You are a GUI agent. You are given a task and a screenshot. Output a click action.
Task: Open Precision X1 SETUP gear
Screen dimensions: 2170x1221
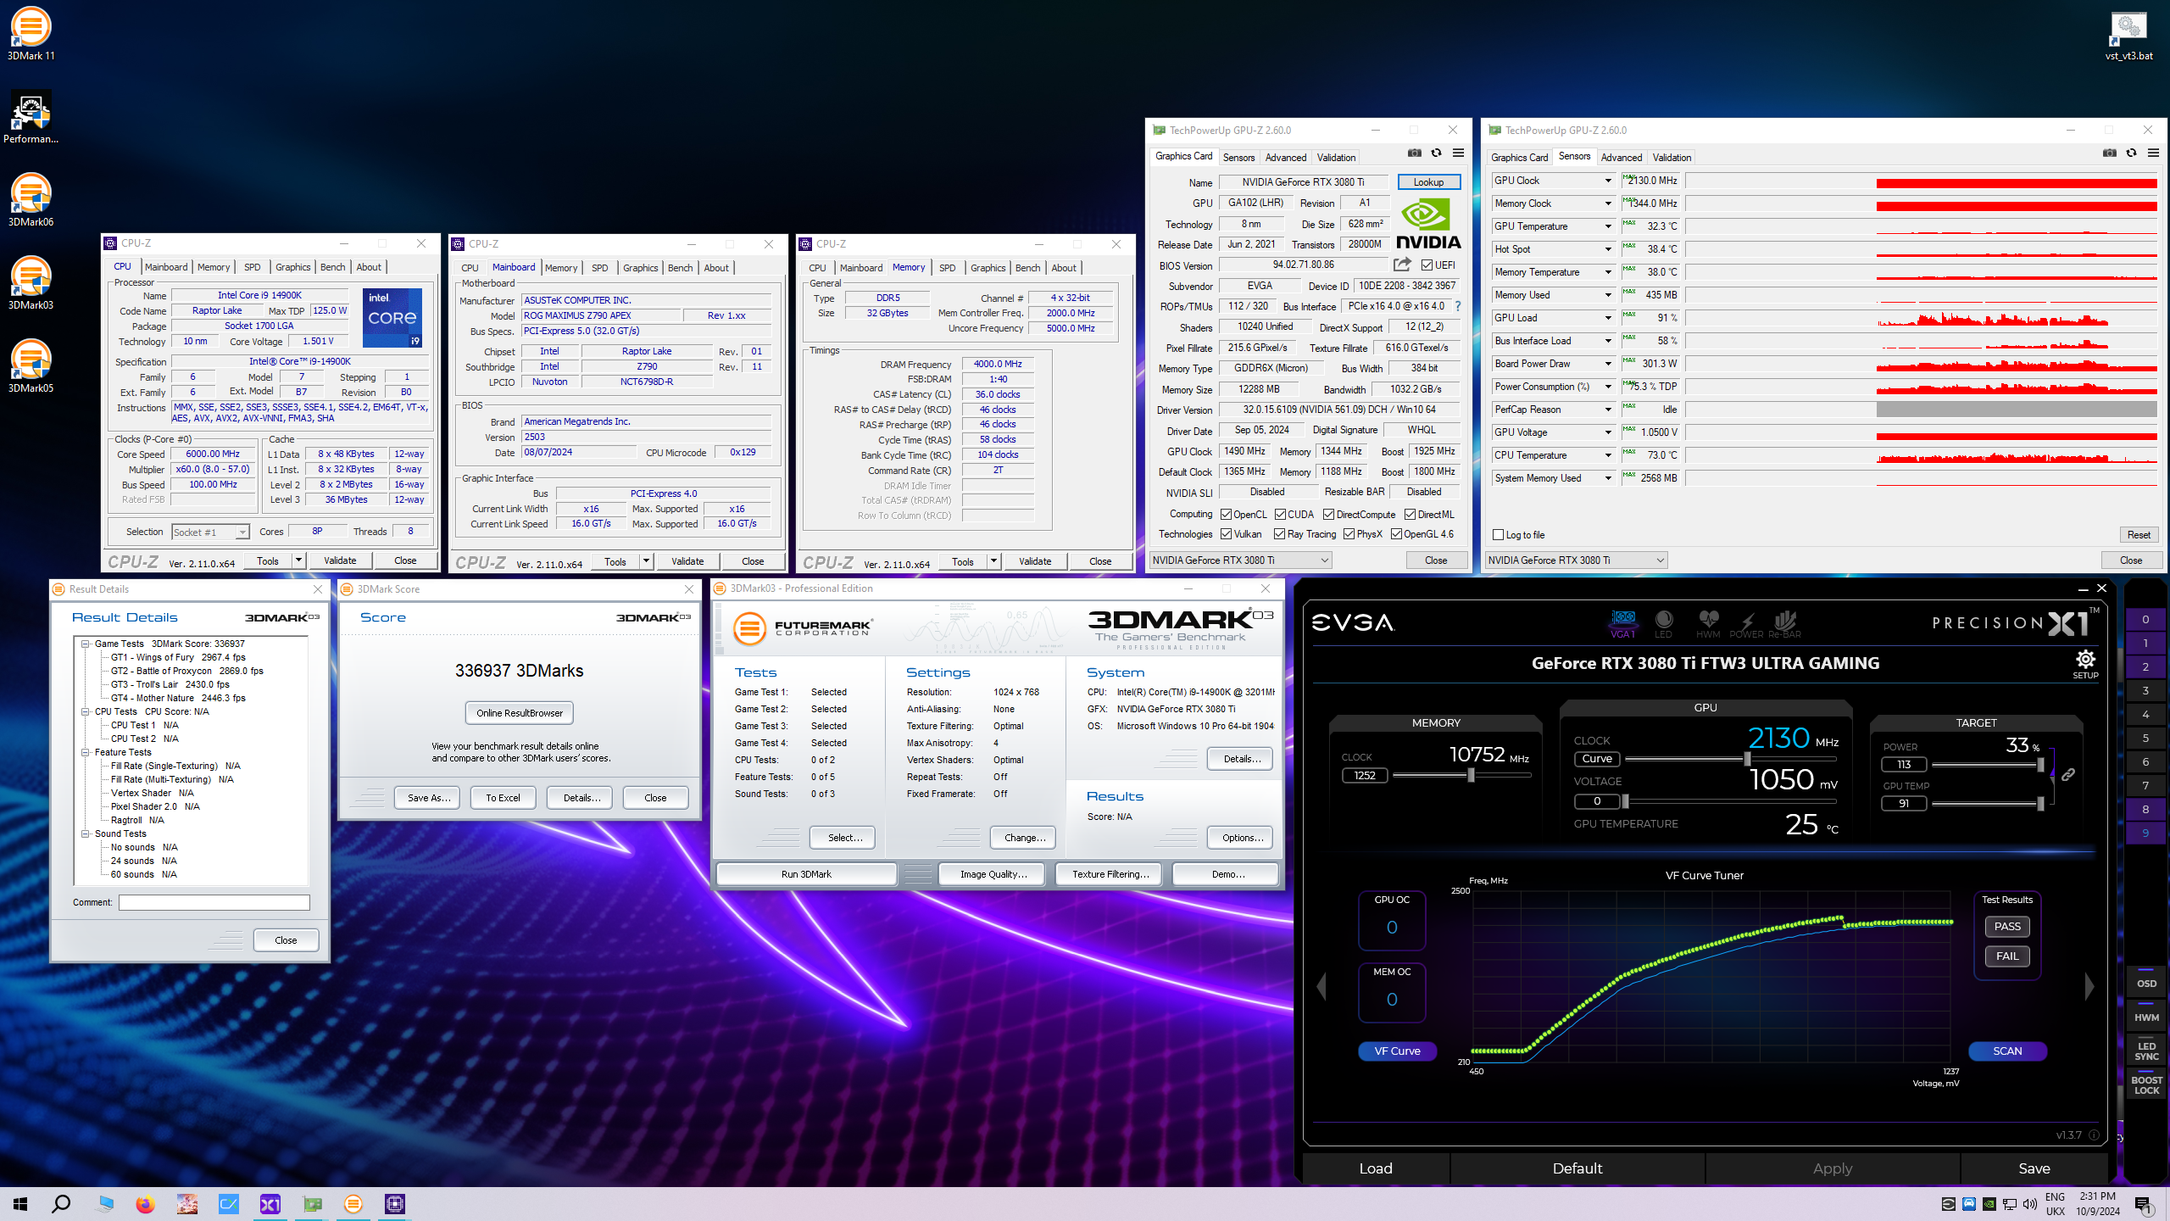[2085, 663]
